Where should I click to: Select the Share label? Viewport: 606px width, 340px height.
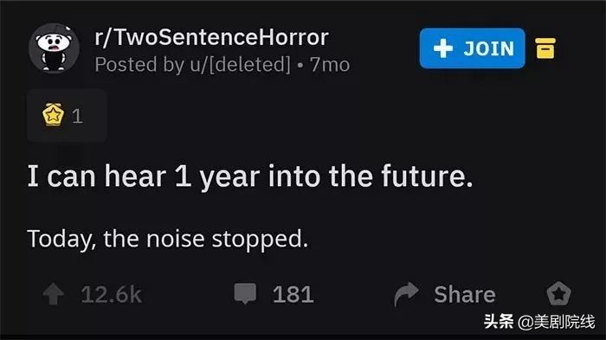pos(465,295)
